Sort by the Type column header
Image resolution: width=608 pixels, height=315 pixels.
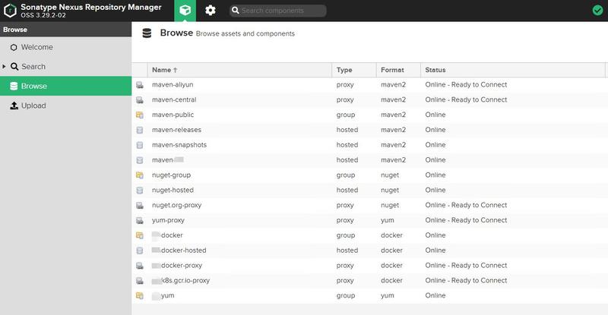click(x=354, y=70)
